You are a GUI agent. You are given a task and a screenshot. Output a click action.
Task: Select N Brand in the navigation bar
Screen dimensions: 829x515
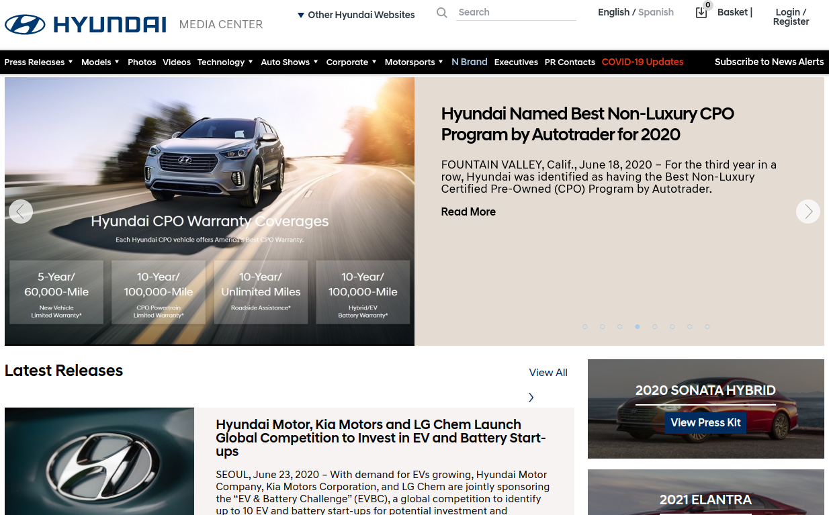click(x=470, y=62)
